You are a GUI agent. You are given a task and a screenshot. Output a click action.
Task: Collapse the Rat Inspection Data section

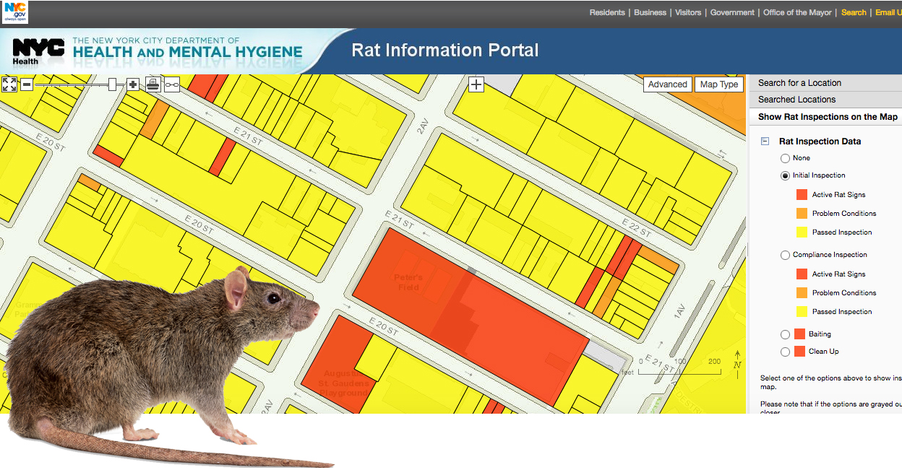pyautogui.click(x=765, y=142)
